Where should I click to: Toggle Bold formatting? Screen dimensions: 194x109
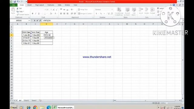click(x=32, y=13)
